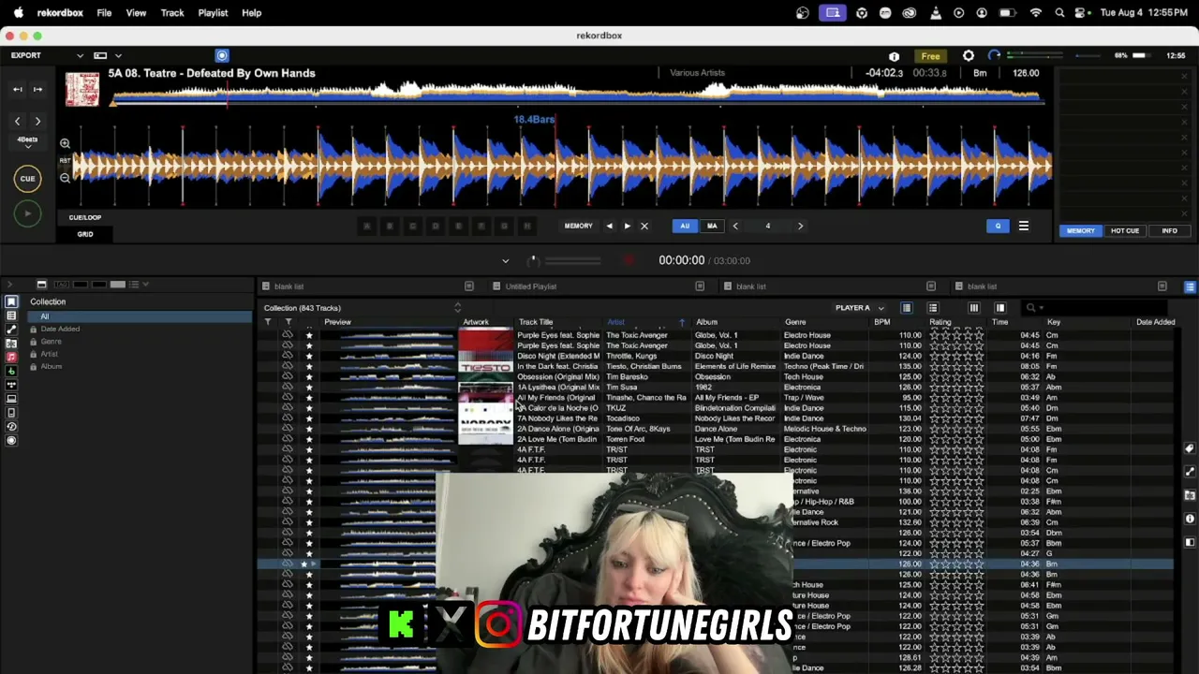This screenshot has width=1199, height=674.
Task: Open the Apple menu
Action: point(18,13)
